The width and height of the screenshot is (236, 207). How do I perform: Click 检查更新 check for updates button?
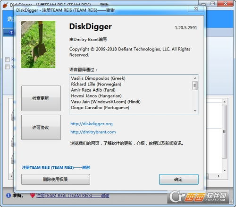click(41, 98)
